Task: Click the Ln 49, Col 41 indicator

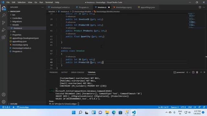Action: (163, 107)
